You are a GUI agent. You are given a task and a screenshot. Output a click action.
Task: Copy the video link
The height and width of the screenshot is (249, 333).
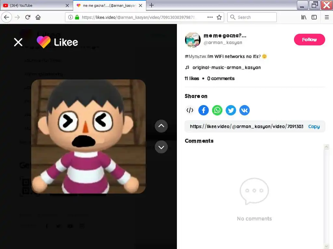pyautogui.click(x=314, y=126)
